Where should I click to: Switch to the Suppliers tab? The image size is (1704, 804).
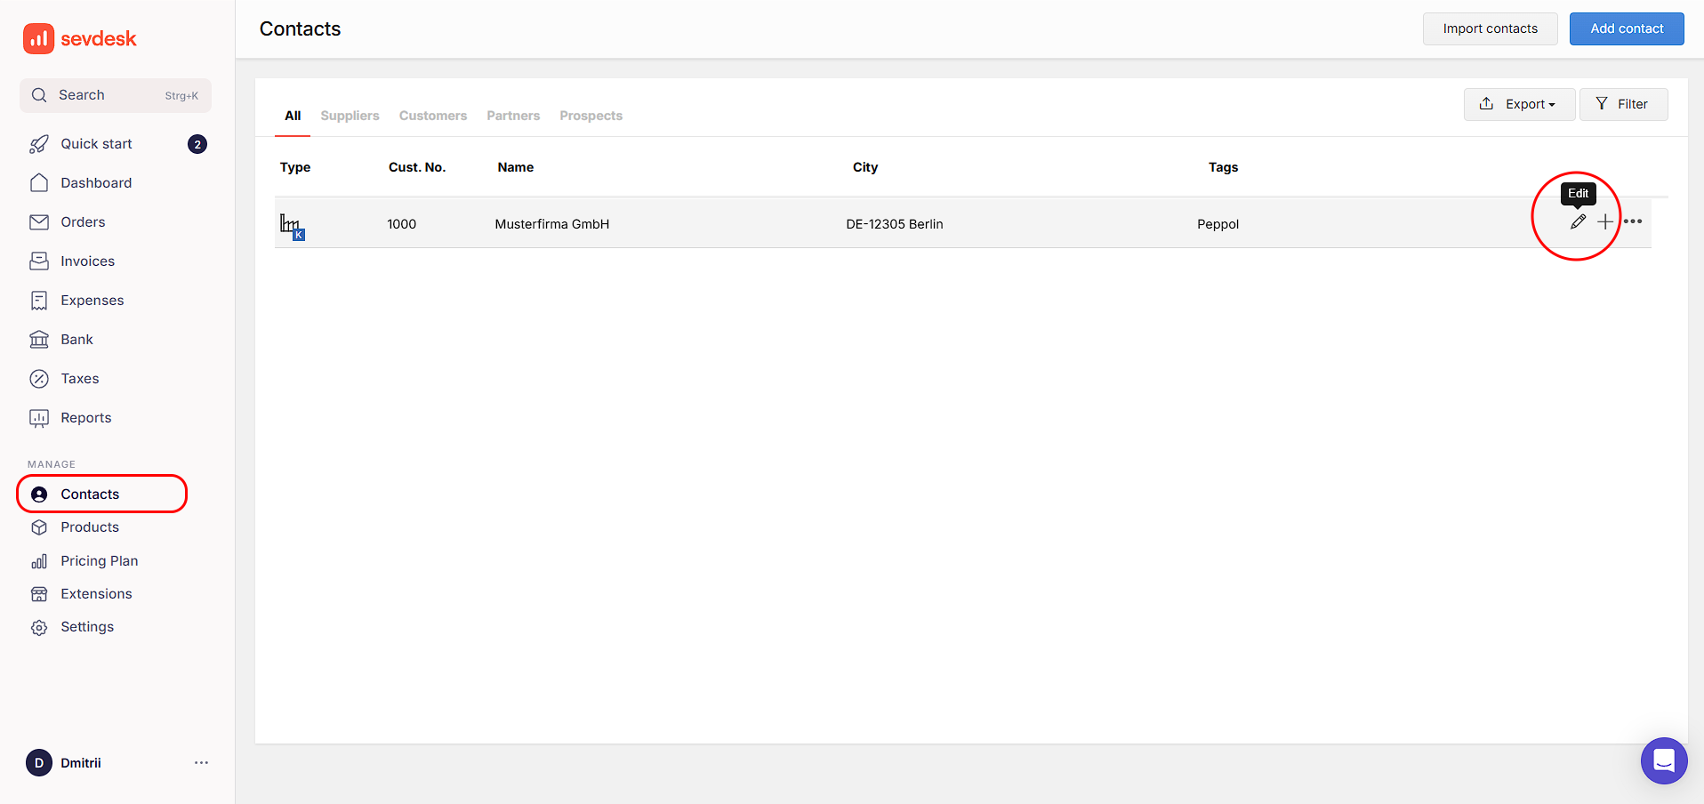click(350, 116)
